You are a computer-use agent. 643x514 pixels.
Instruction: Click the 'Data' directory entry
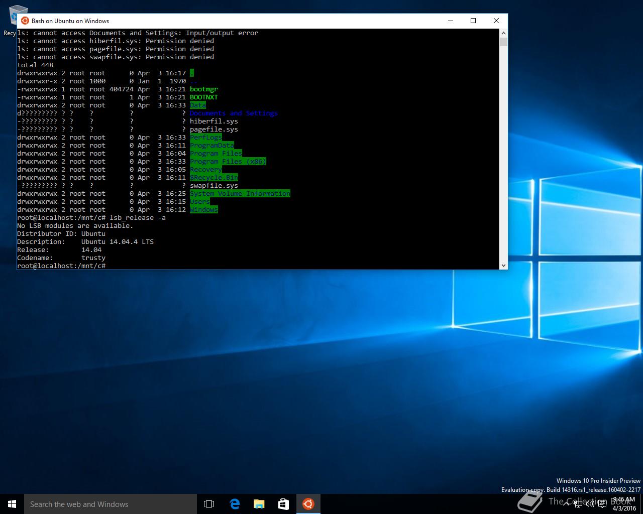click(x=198, y=105)
